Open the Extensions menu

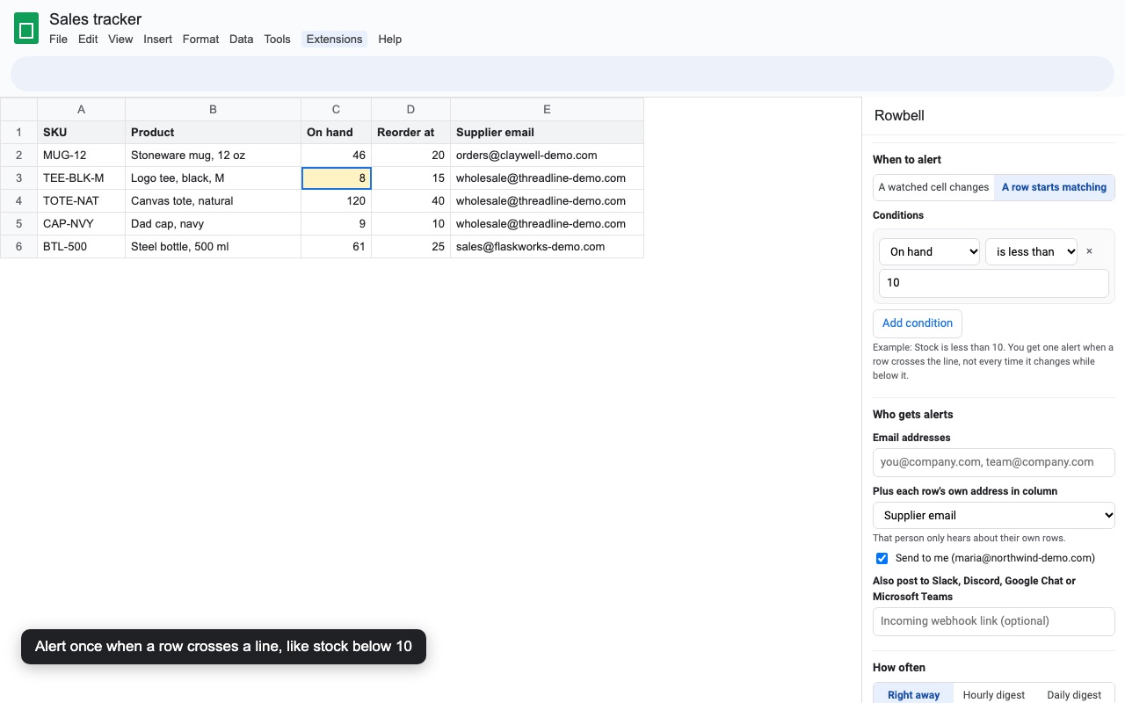(334, 39)
